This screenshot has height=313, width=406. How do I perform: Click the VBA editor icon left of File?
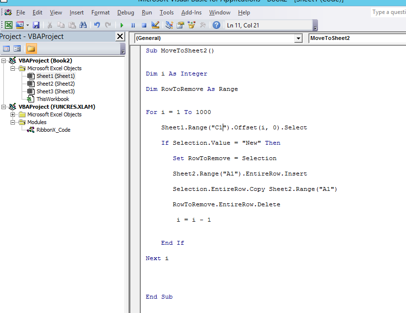(8, 12)
